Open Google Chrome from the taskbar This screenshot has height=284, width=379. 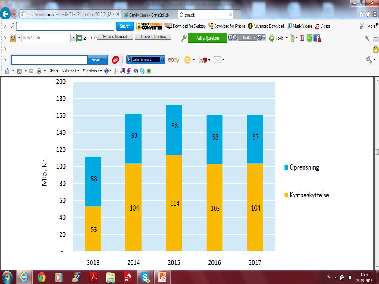(x=42, y=277)
